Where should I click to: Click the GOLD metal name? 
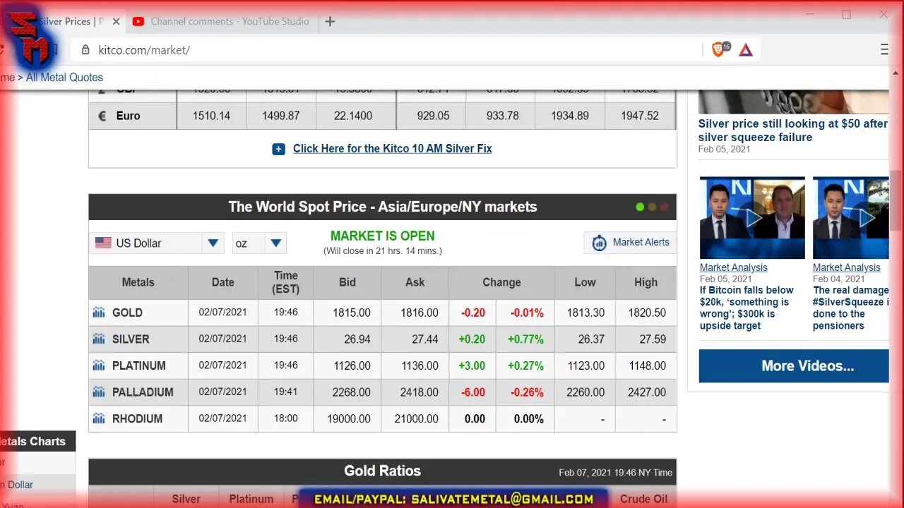(127, 313)
